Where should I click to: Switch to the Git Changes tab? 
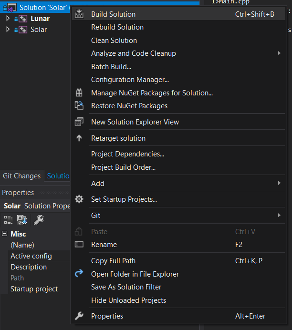pyautogui.click(x=22, y=176)
